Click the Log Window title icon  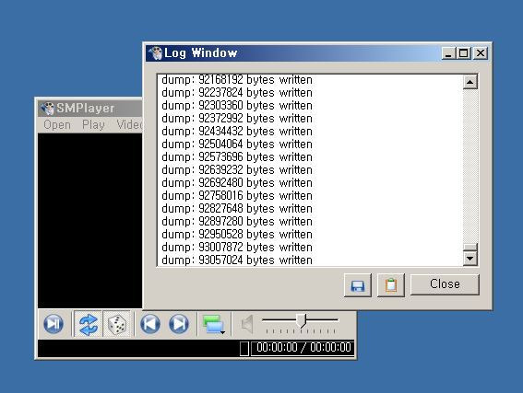(156, 52)
